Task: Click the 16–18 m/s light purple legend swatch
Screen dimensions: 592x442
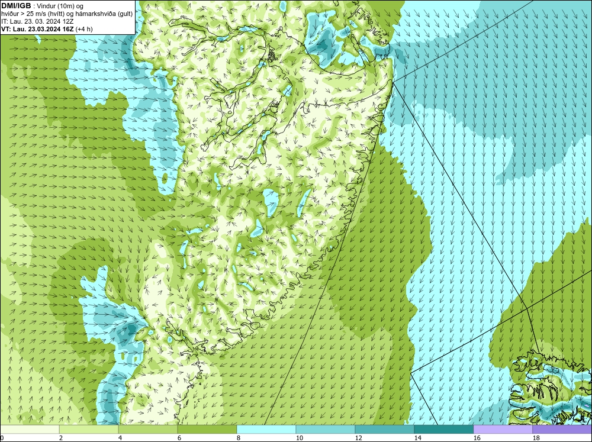Action: [x=503, y=429]
